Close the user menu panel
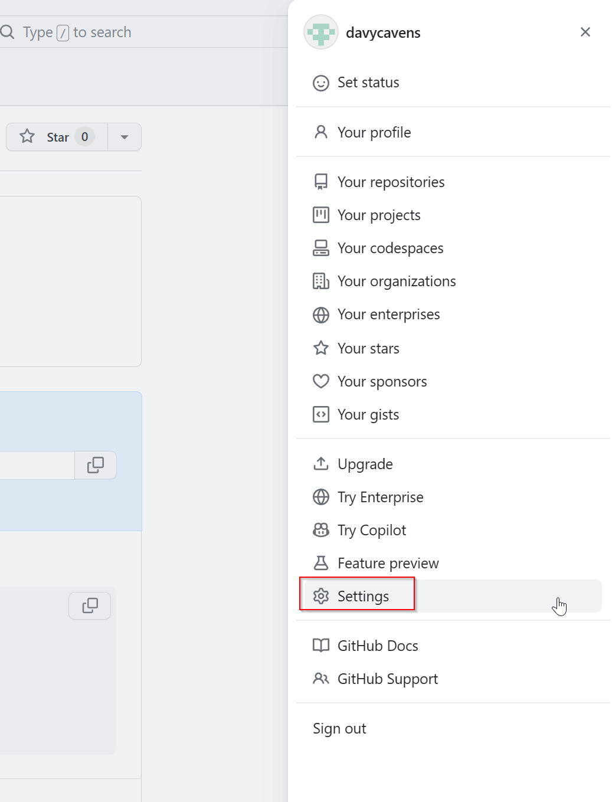612x802 pixels. (585, 32)
